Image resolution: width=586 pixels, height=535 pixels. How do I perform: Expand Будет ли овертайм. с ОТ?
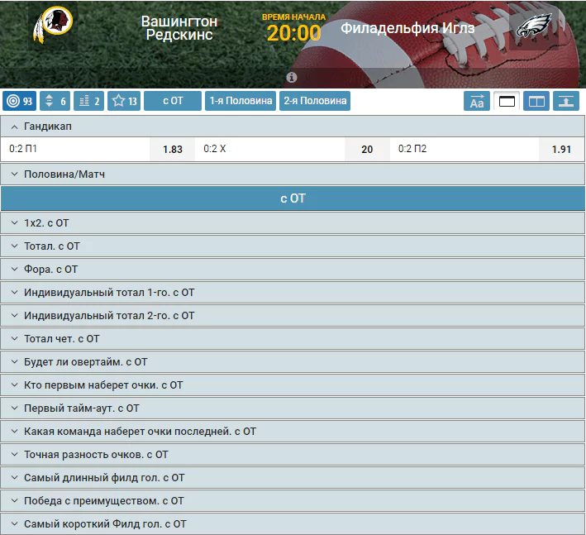293,362
